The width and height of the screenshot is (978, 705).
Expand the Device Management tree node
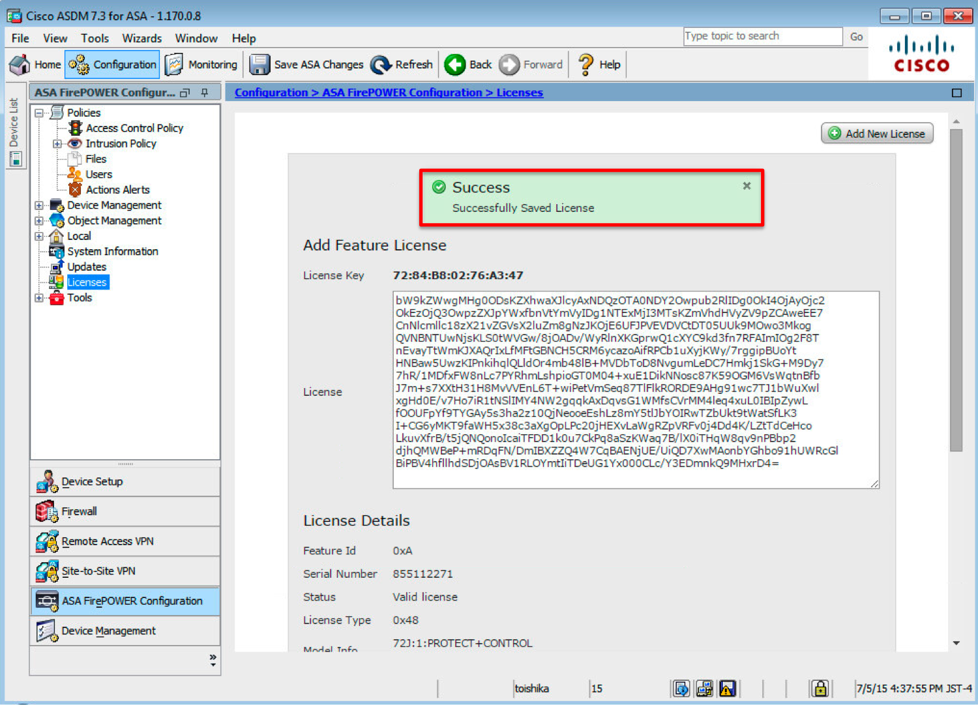pos(39,205)
